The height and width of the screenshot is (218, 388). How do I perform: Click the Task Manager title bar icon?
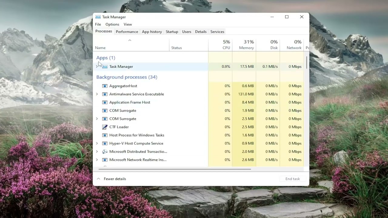98,17
